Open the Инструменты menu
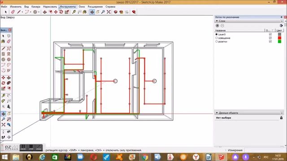287x161 pixels. [68, 7]
